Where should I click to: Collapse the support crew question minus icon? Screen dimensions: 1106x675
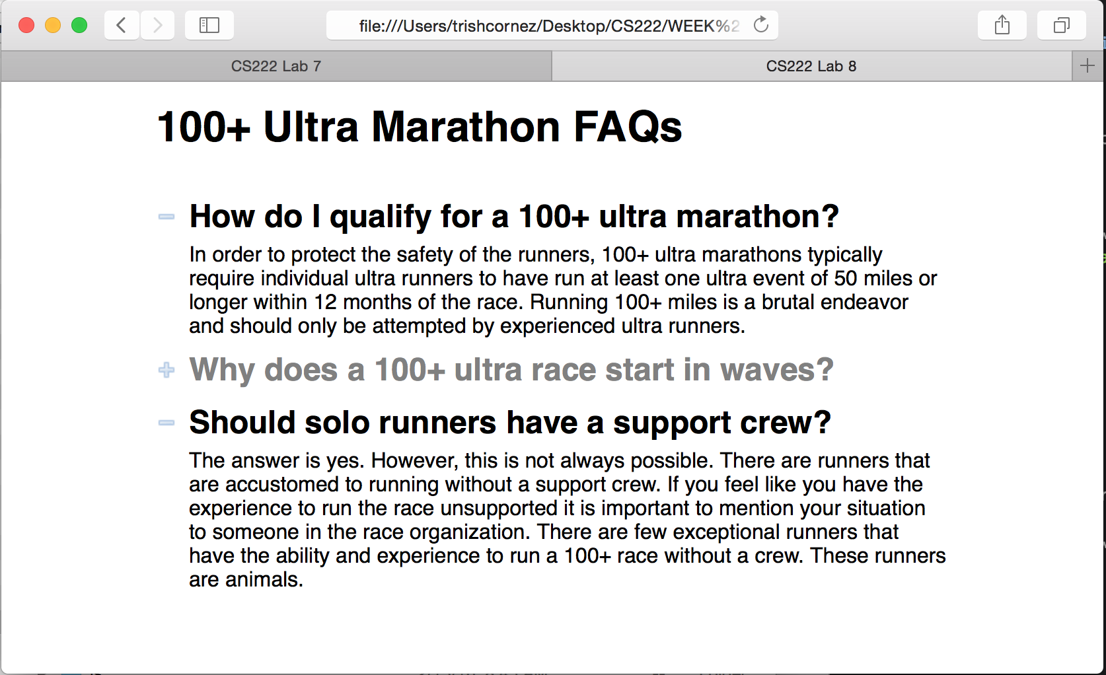[x=166, y=423]
